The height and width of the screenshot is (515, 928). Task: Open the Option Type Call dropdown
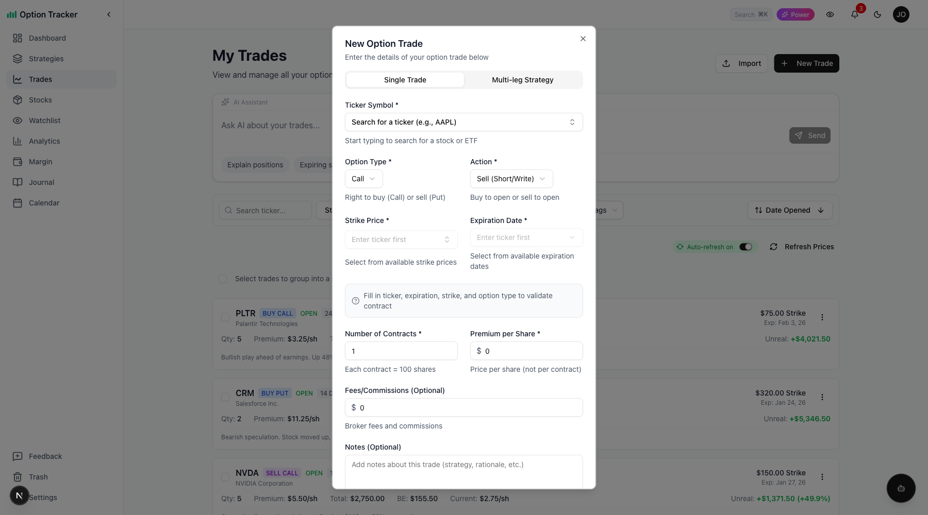pyautogui.click(x=363, y=179)
